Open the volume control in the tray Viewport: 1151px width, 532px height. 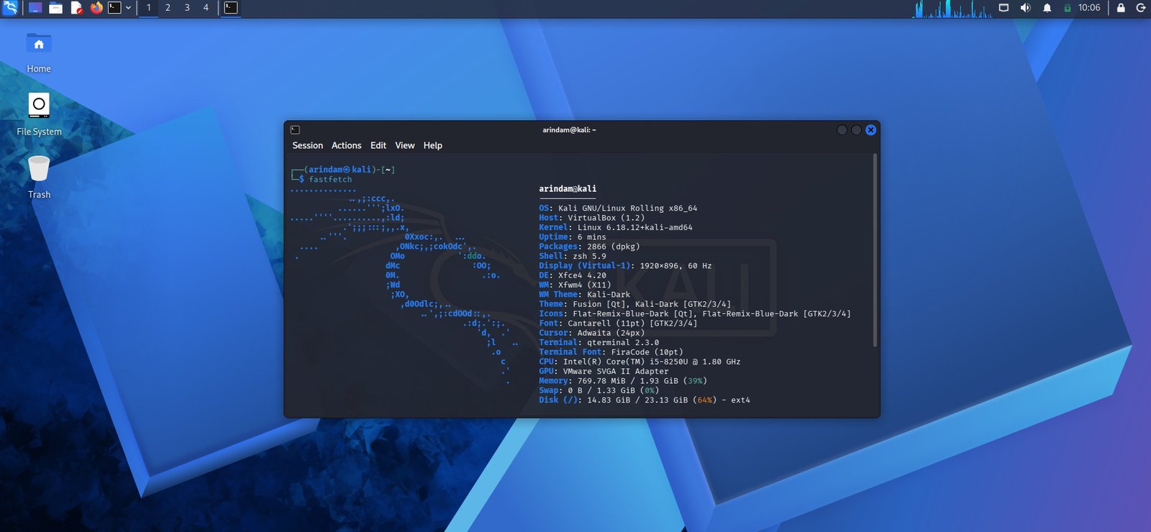point(1025,8)
